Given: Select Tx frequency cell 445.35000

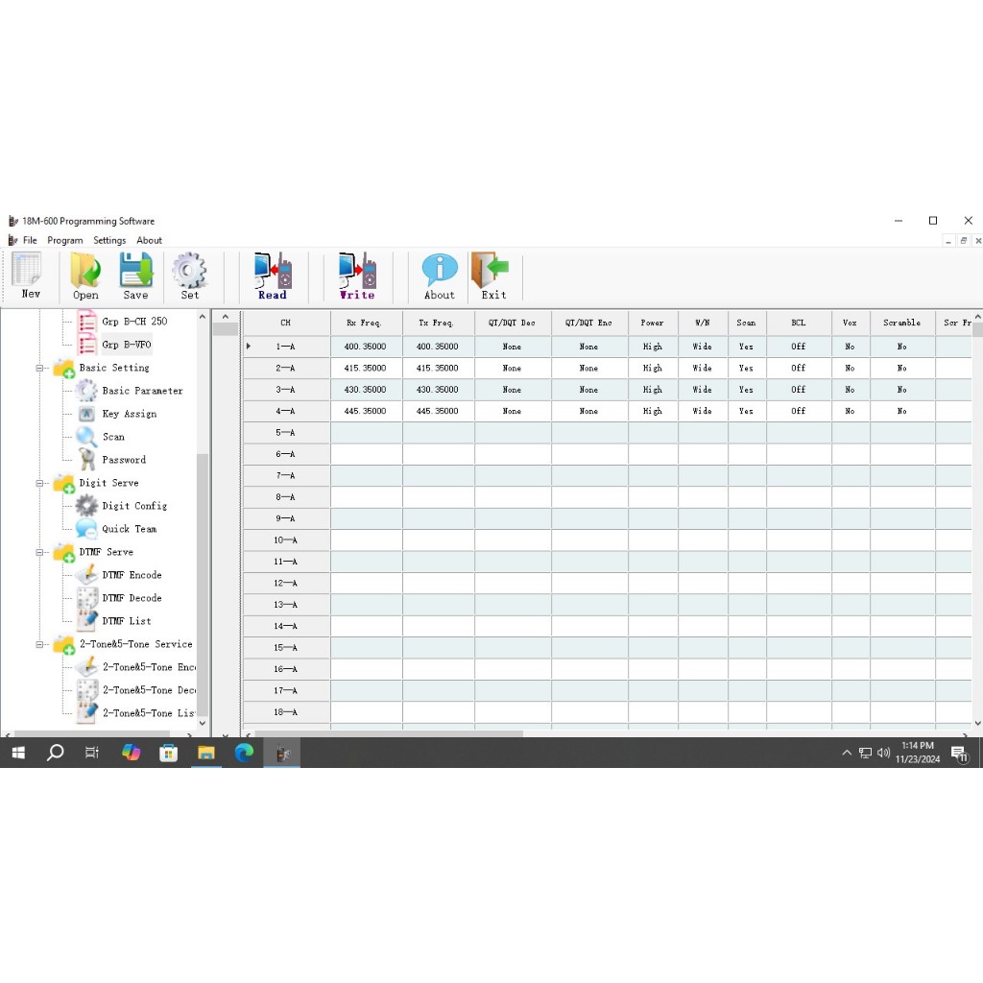Looking at the screenshot, I should [x=438, y=411].
